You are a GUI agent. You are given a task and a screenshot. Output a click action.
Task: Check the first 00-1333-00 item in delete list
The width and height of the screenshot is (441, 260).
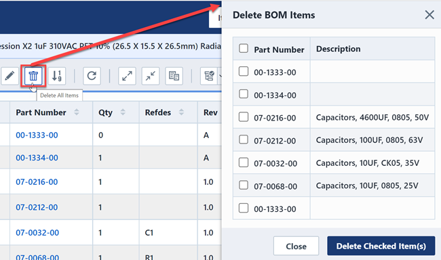pos(244,71)
